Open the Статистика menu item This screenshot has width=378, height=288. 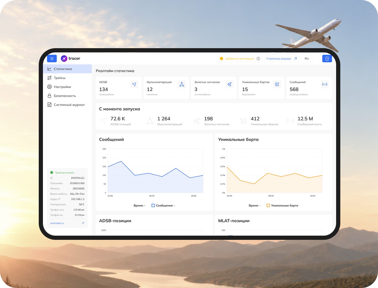coord(68,69)
